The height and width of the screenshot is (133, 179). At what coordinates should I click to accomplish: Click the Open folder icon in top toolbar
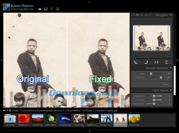click(x=40, y=9)
